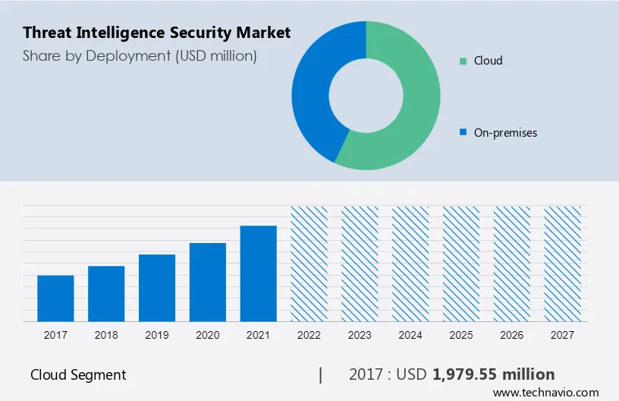Click the 2026 axis label
Image resolution: width=619 pixels, height=401 pixels.
pyautogui.click(x=511, y=335)
